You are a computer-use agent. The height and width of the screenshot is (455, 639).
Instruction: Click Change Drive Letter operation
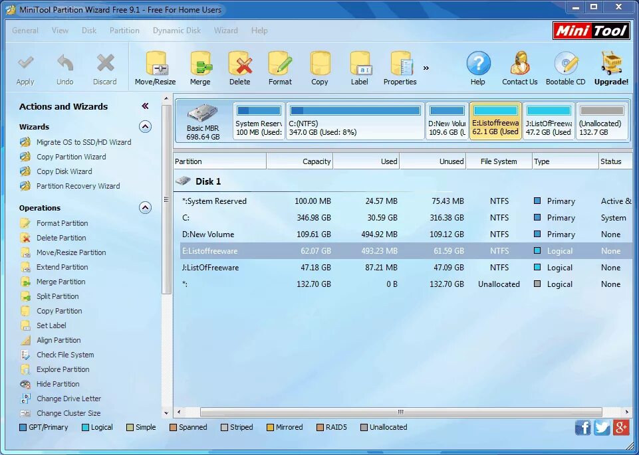pyautogui.click(x=61, y=399)
